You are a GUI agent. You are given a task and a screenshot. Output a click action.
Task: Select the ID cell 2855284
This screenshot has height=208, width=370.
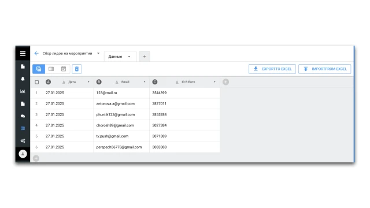pyautogui.click(x=184, y=114)
